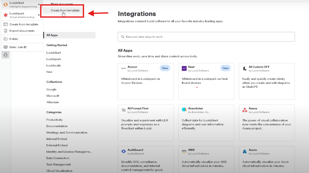Click the Import documents file icon

tap(5, 31)
